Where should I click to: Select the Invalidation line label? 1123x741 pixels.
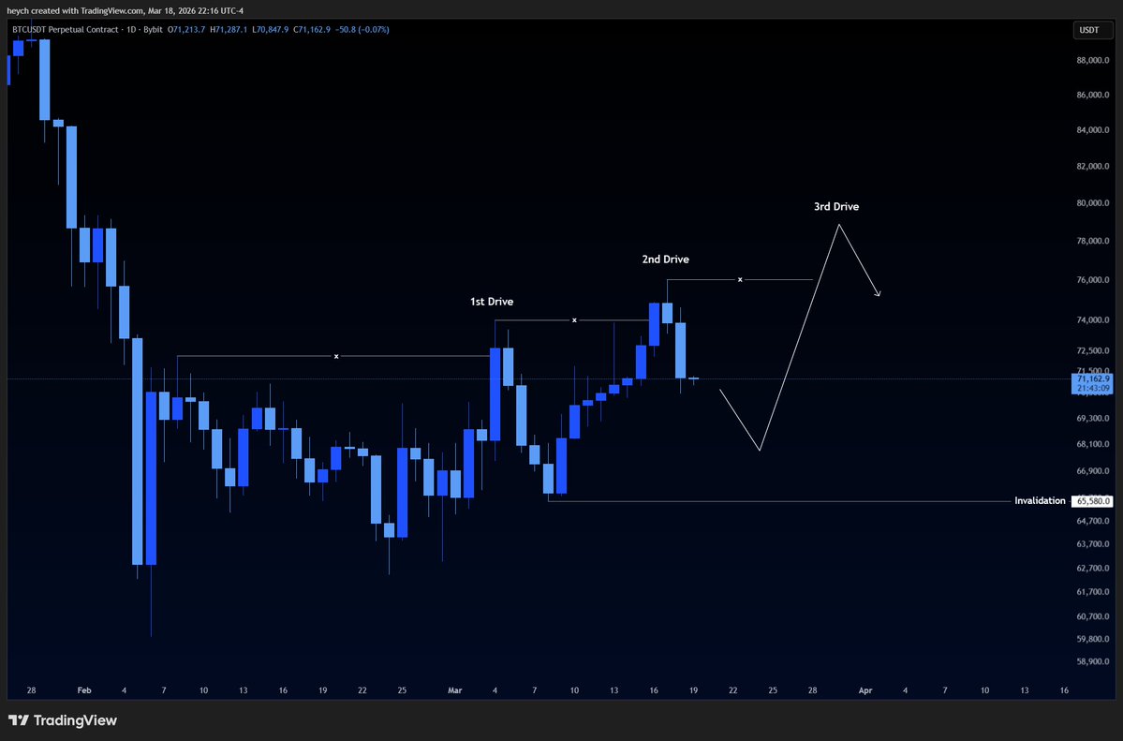1040,501
